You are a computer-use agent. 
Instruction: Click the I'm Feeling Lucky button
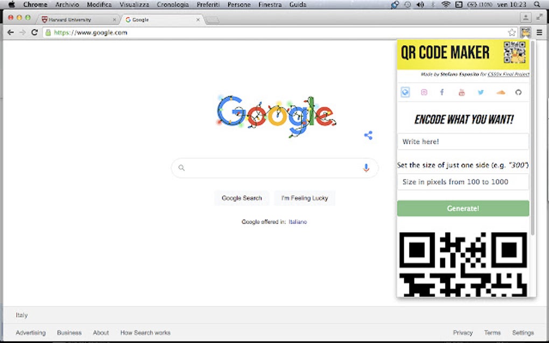pyautogui.click(x=305, y=198)
